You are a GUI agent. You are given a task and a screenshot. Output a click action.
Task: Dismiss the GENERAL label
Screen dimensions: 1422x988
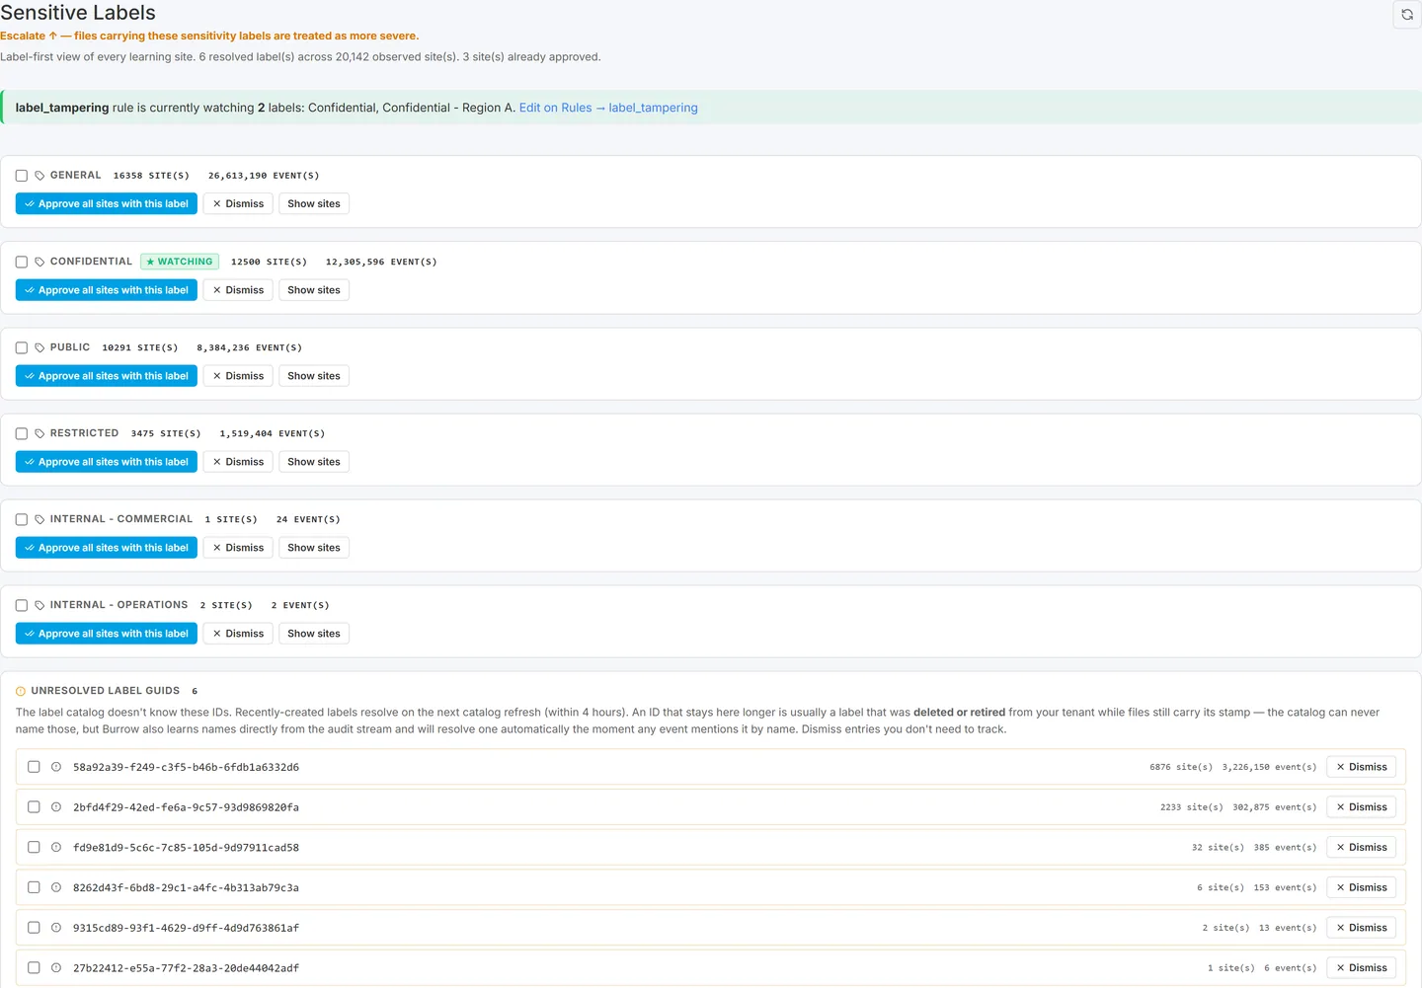coord(238,204)
